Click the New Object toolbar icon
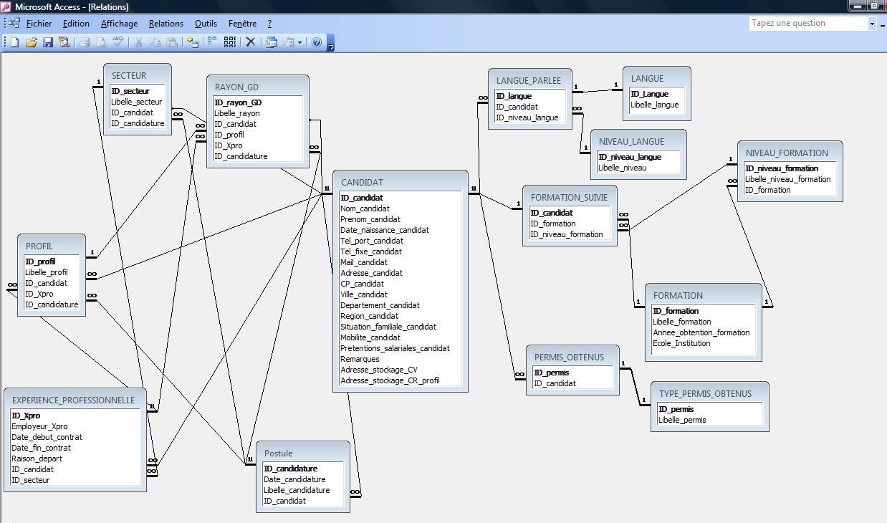 pos(288,42)
